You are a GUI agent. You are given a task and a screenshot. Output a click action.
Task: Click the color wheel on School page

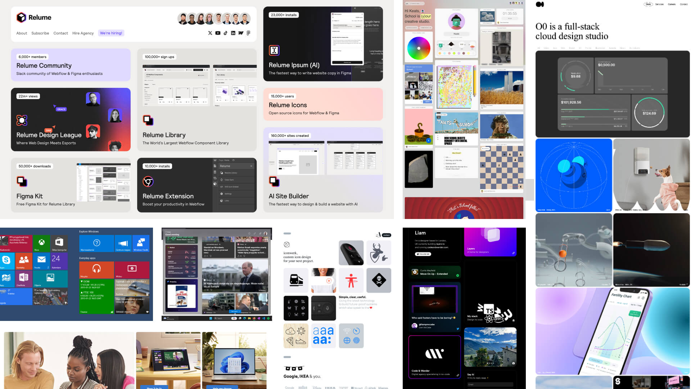tap(419, 48)
